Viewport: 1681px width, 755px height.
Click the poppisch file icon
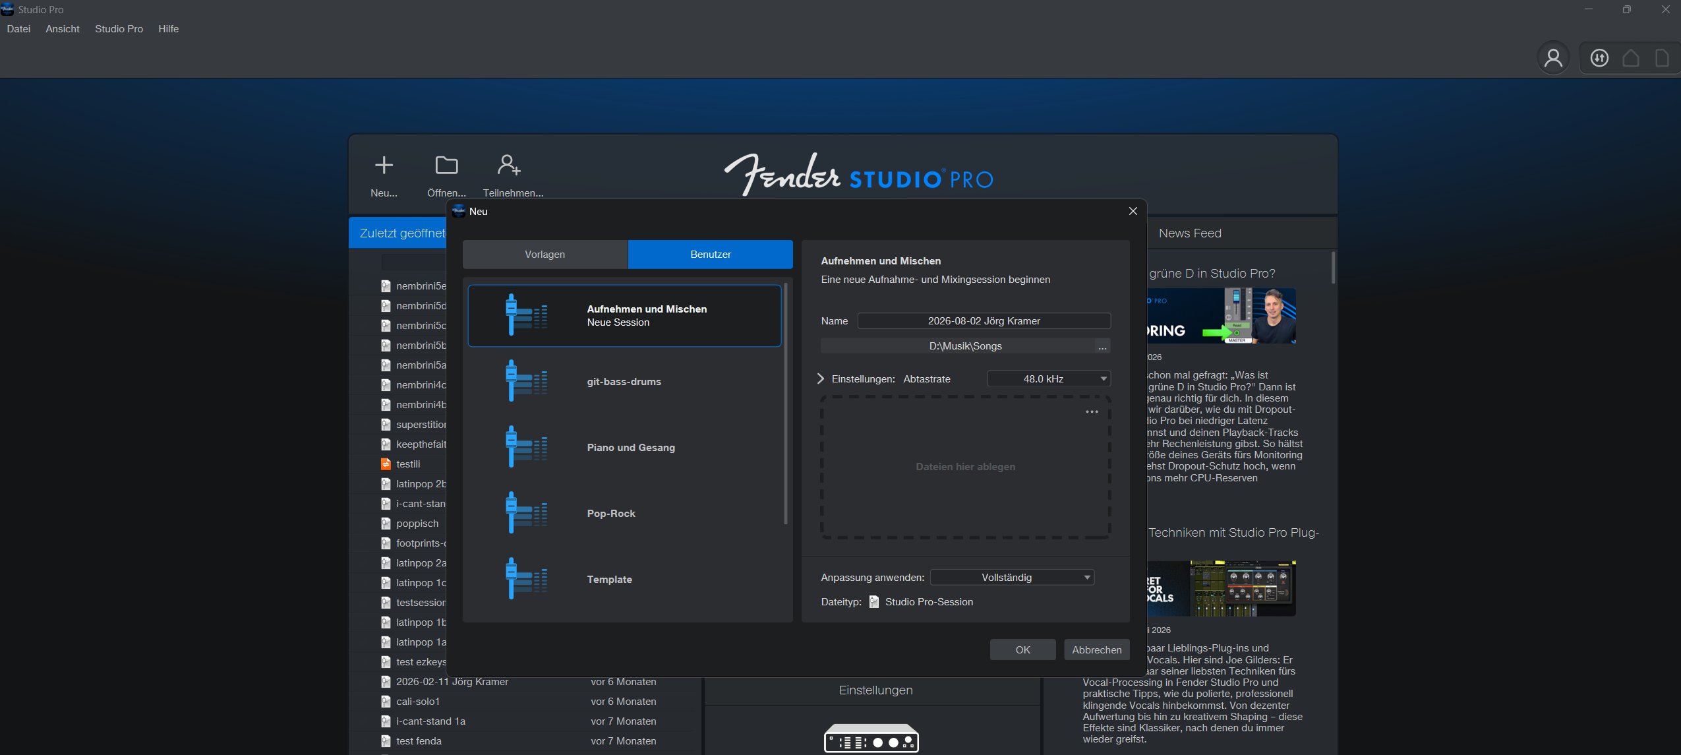click(x=386, y=524)
